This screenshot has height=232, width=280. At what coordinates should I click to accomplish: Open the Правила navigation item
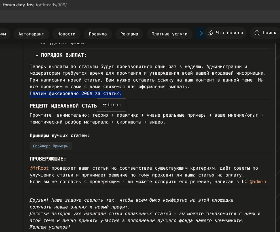98,34
